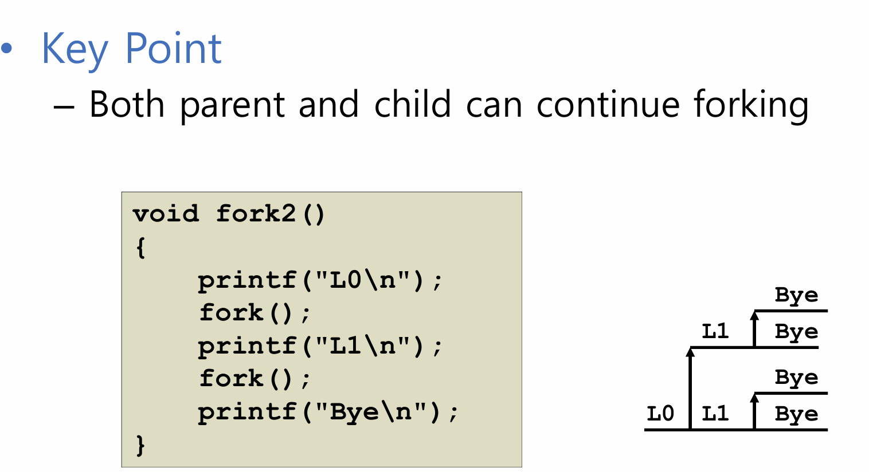Click the printf("Bye\n") line
Screen dimensions: 869x472
tap(328, 412)
